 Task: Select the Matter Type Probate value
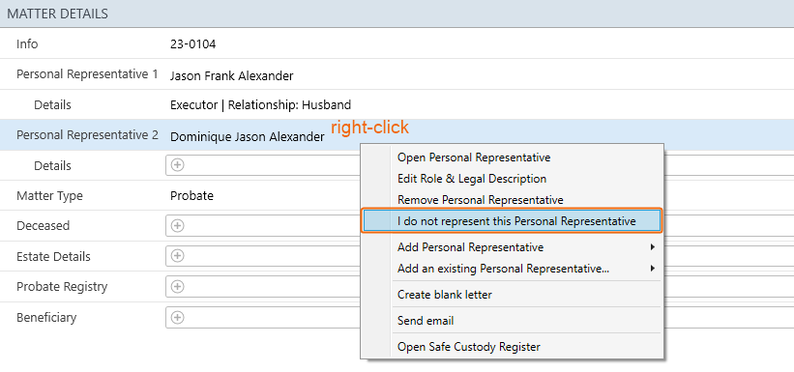point(191,196)
